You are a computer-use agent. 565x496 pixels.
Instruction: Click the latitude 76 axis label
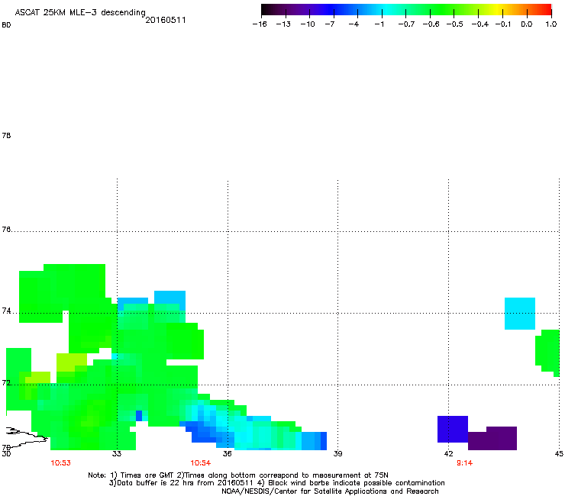[6, 230]
